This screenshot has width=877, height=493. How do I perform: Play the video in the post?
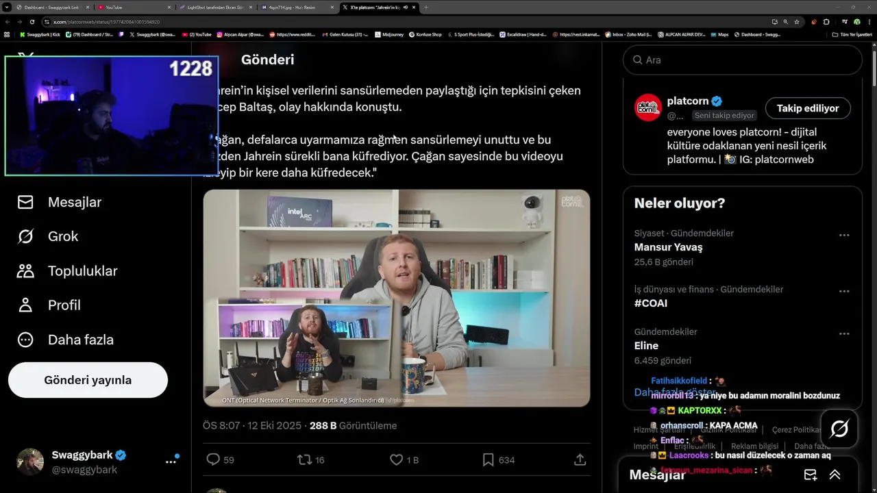coord(397,298)
